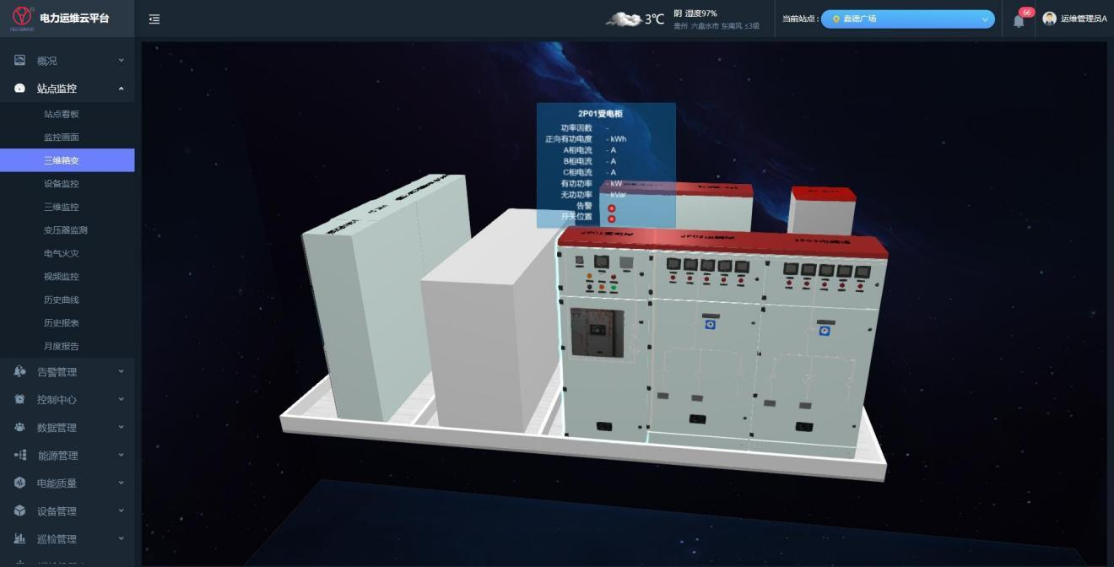Navigate to 视频监控
The width and height of the screenshot is (1114, 567).
pyautogui.click(x=62, y=277)
